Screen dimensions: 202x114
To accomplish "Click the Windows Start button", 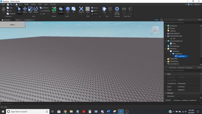I will tap(3, 111).
